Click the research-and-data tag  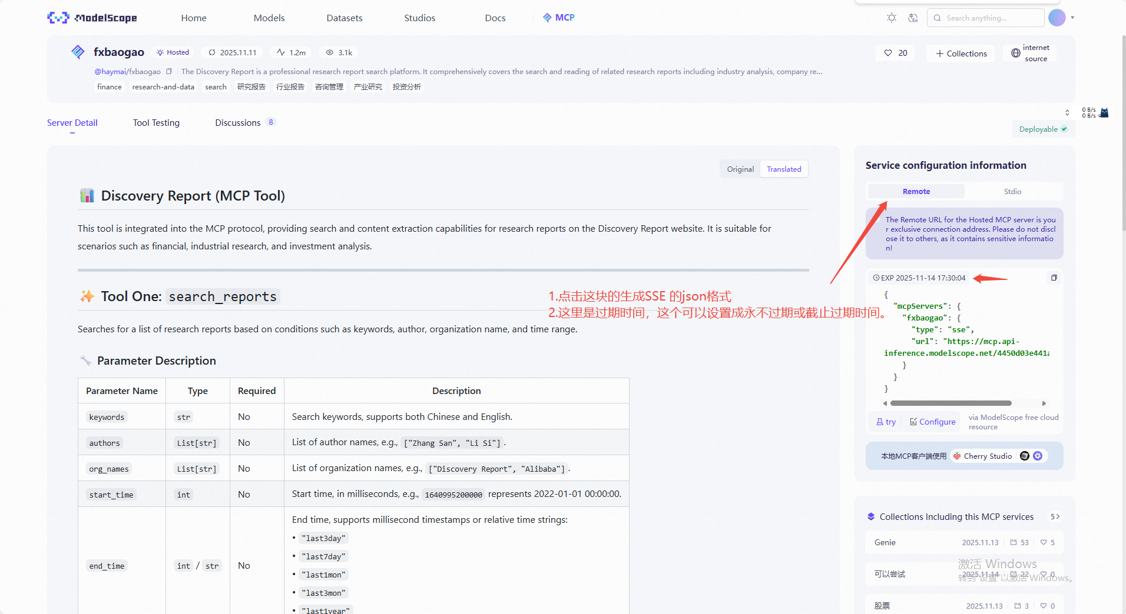click(163, 86)
